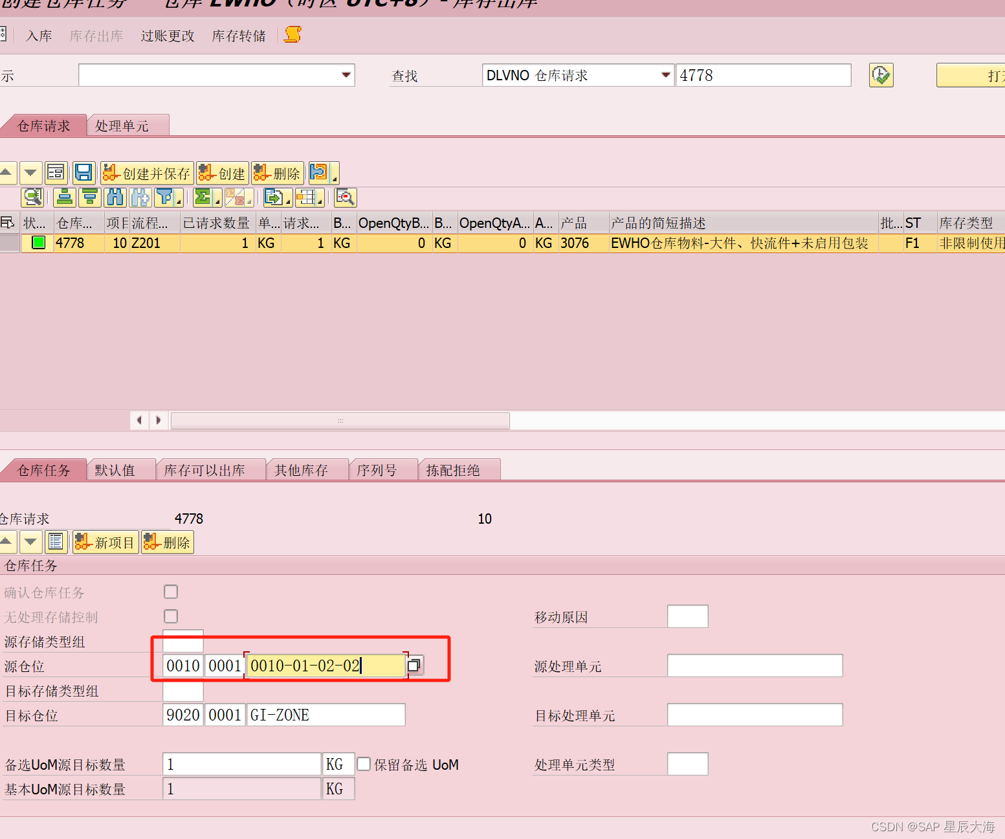Click the up arrow in warehouse task toolbar
1005x839 pixels.
6,542
